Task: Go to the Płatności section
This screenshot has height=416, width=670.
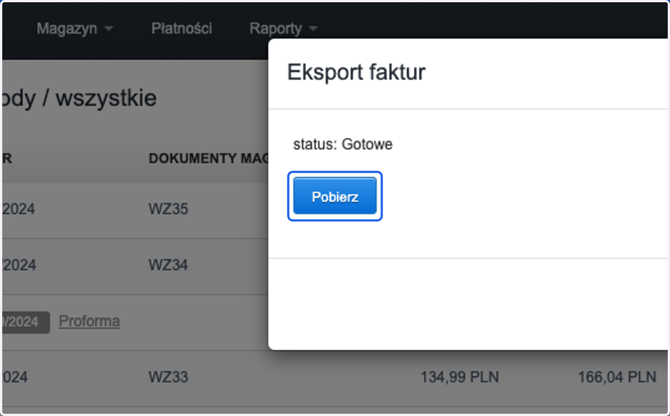Action: 181,28
